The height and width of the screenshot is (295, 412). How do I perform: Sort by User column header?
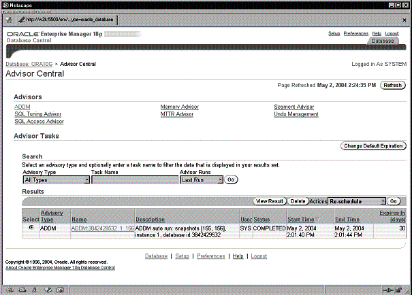(247, 220)
